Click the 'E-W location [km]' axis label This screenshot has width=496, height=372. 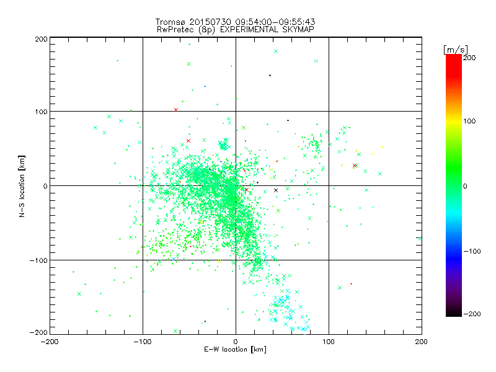click(235, 349)
